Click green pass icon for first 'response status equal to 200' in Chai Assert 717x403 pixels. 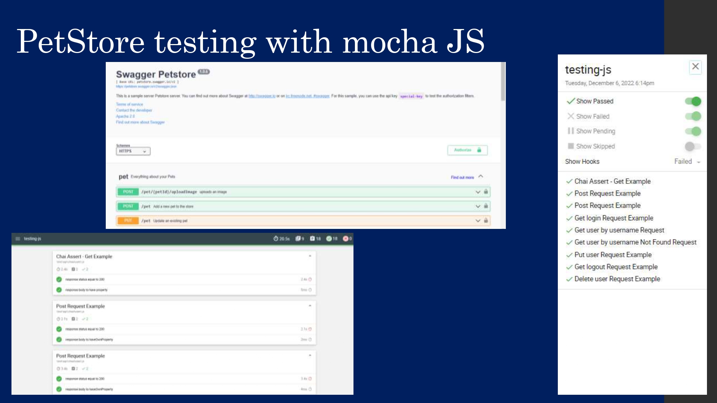59,279
